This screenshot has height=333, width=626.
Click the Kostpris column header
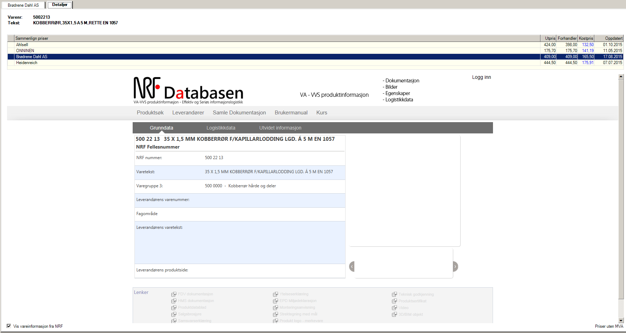click(586, 38)
